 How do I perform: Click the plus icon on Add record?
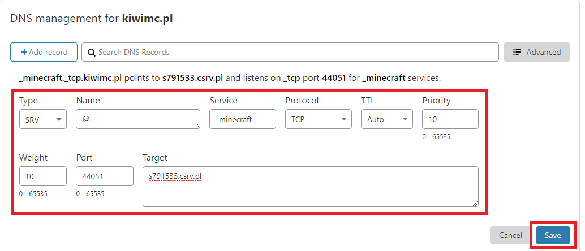click(24, 52)
